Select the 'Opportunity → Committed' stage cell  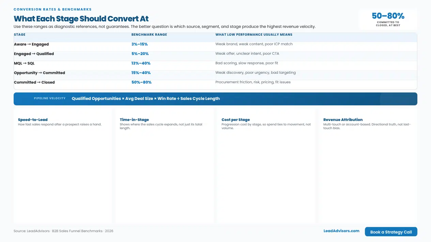40,73
